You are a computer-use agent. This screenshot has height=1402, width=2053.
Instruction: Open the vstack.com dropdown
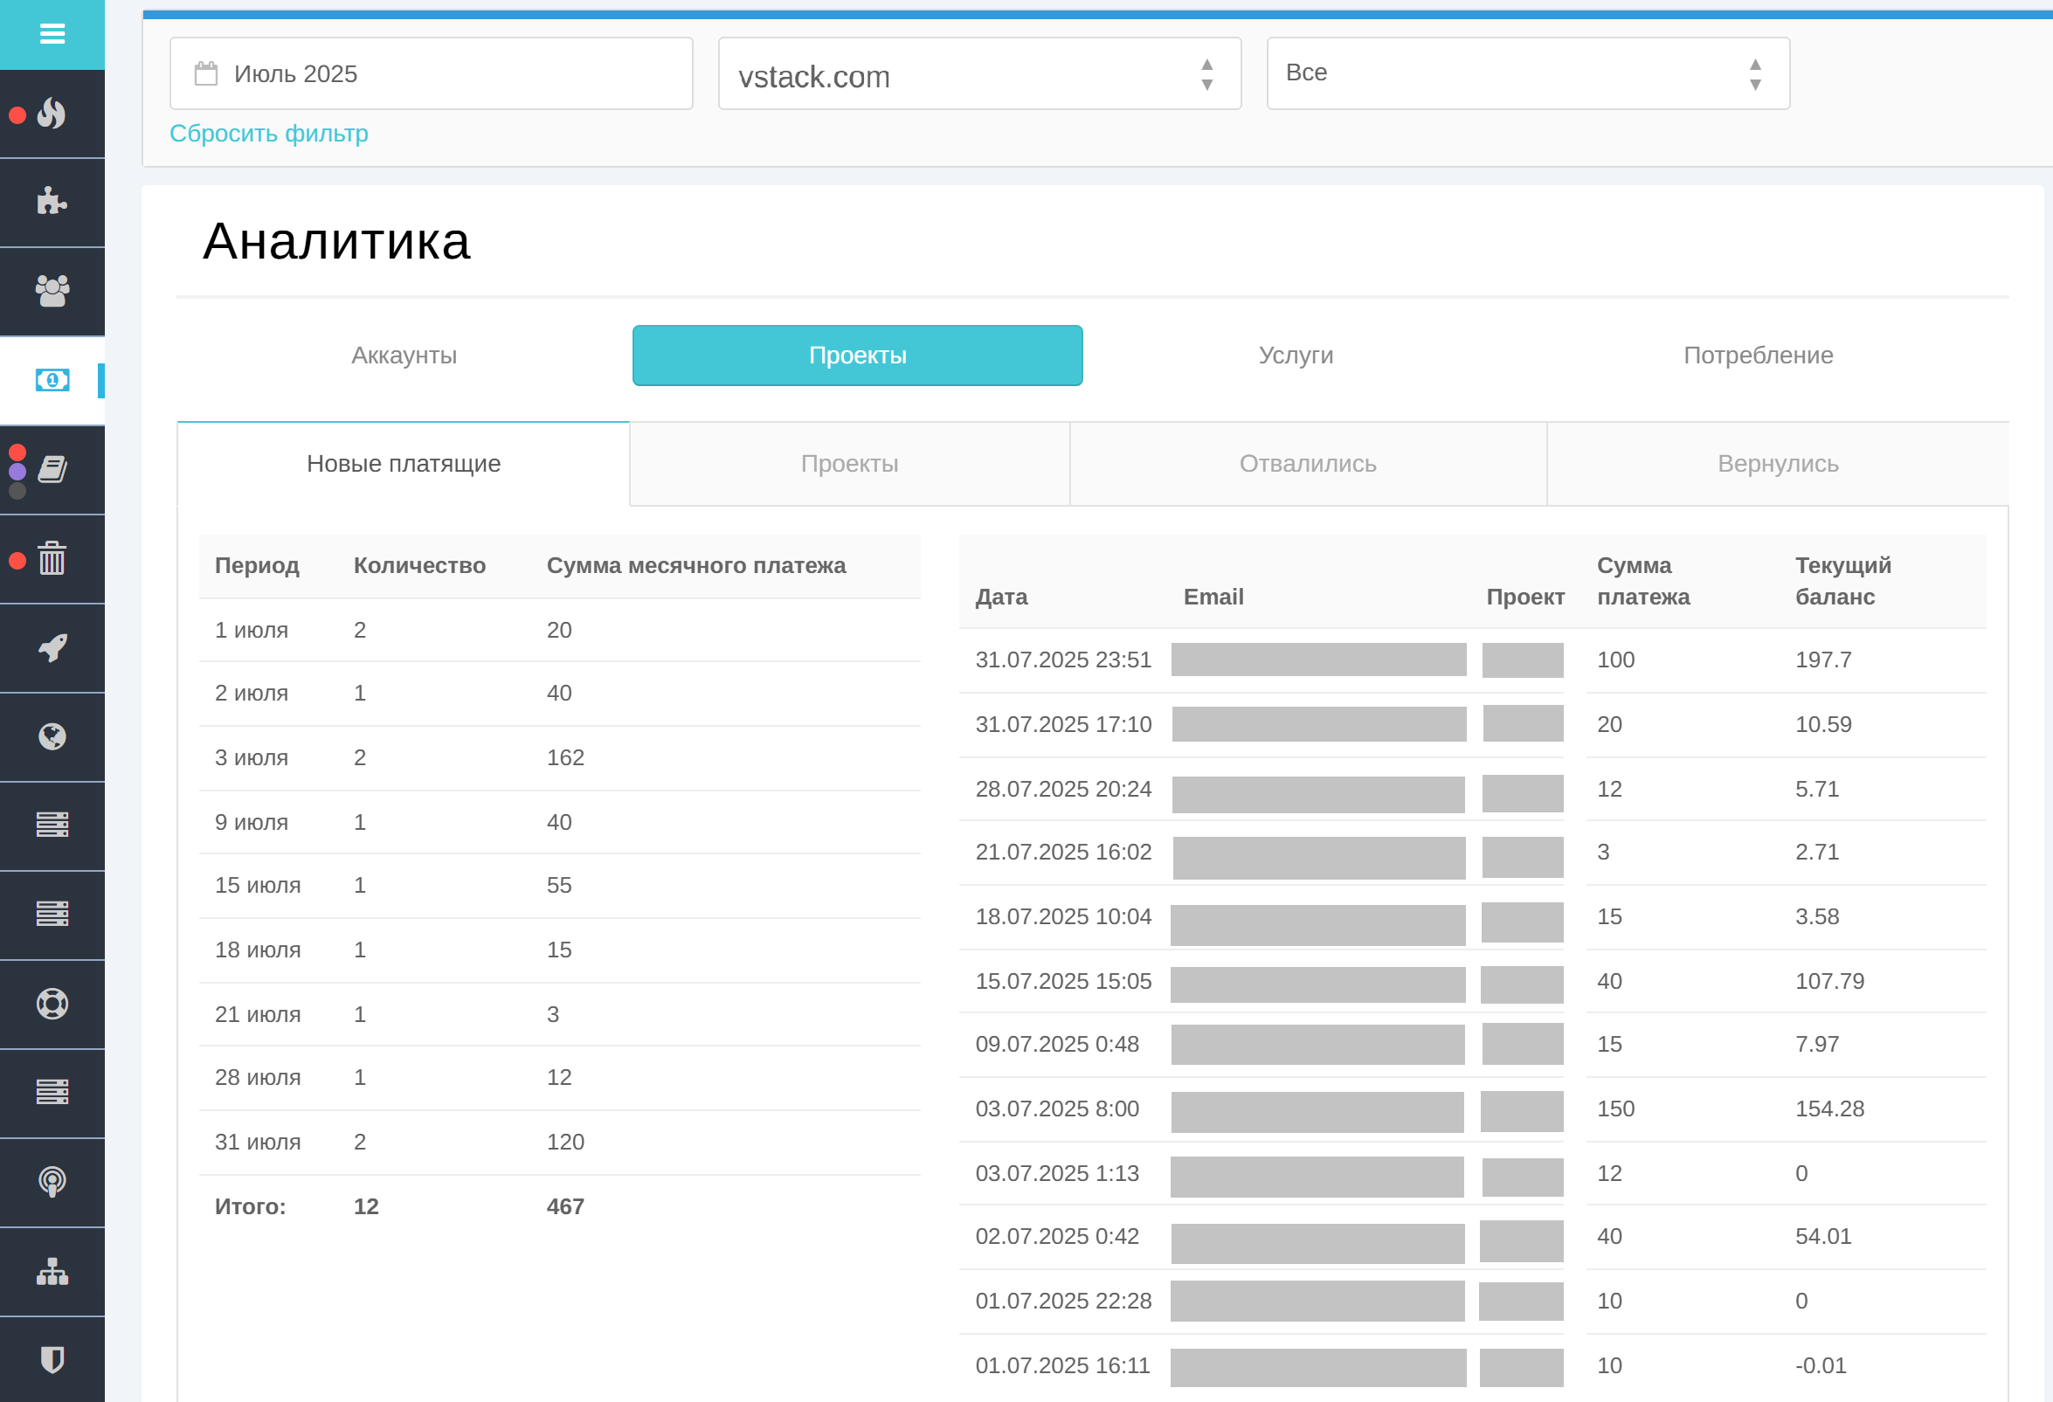979,73
